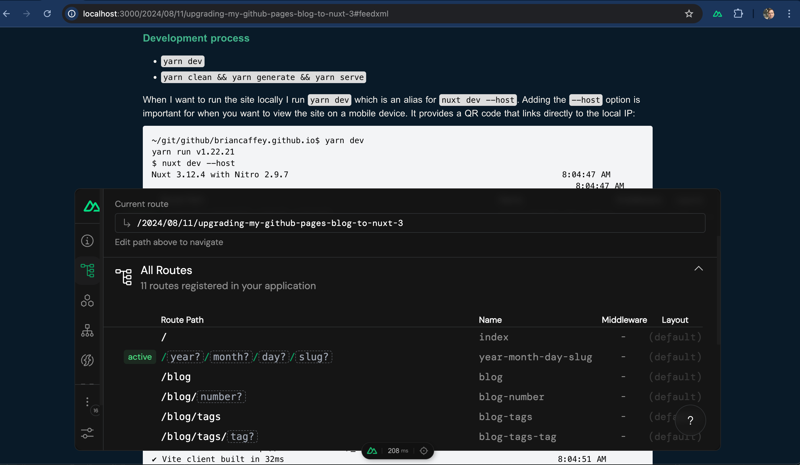
Task: Click the browser address bar URL
Action: 236,14
